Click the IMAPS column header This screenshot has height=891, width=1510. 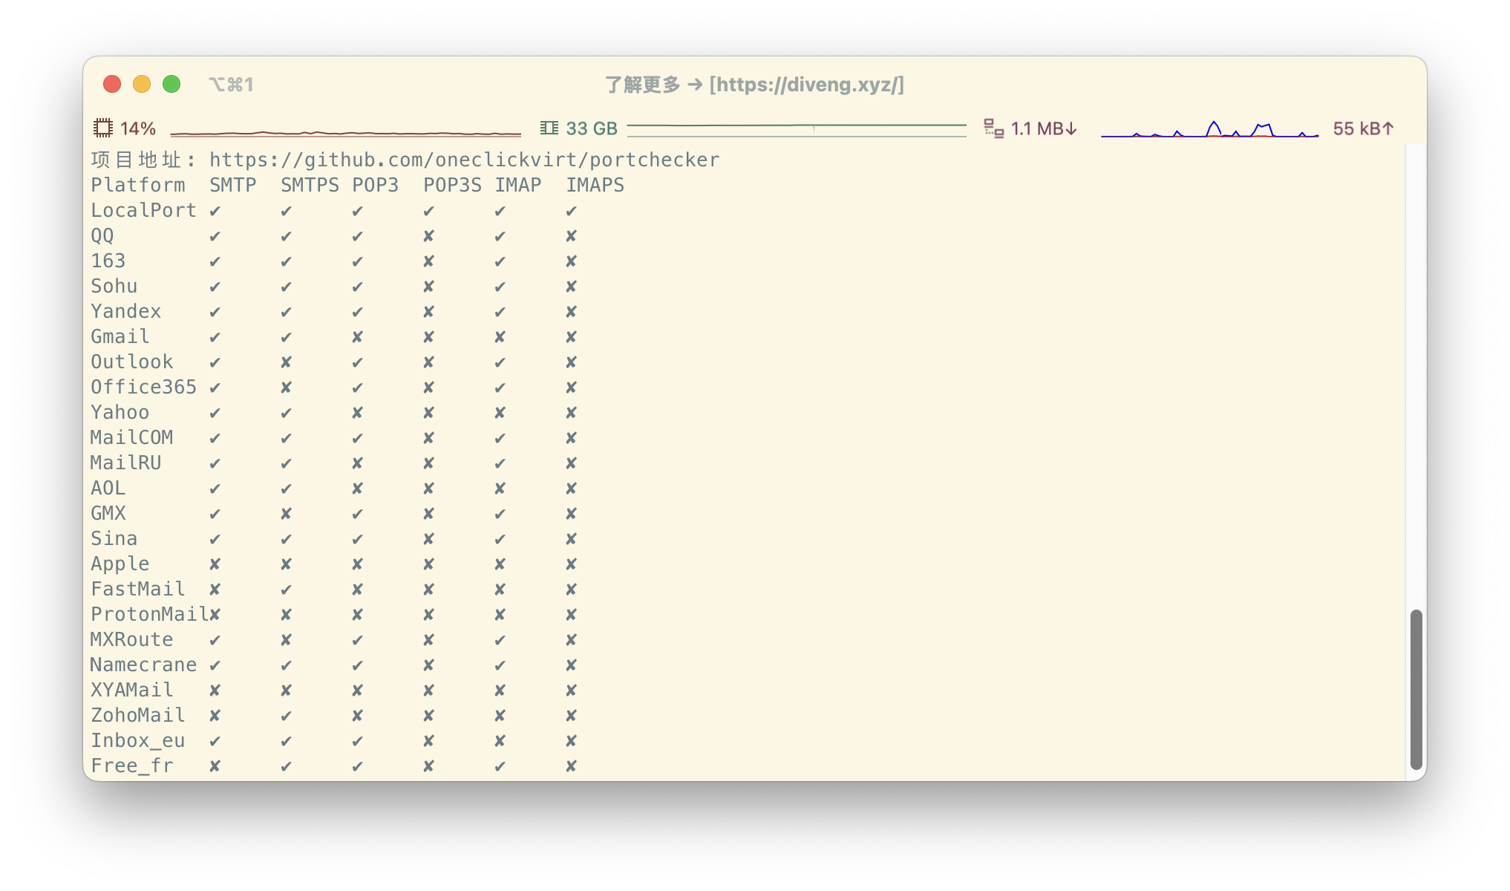(595, 185)
